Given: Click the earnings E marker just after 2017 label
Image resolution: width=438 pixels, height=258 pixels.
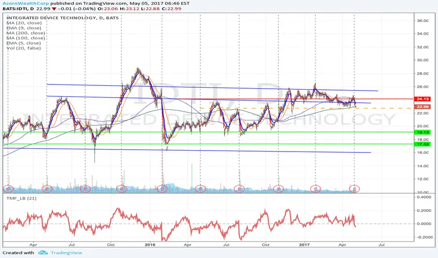Looking at the screenshot, I should pyautogui.click(x=316, y=189).
